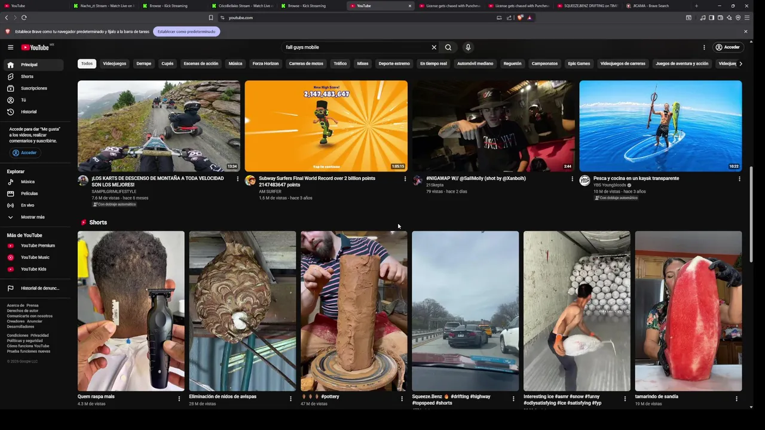The height and width of the screenshot is (430, 765).
Task: Click Privacidad footer link
Action: tap(39, 336)
